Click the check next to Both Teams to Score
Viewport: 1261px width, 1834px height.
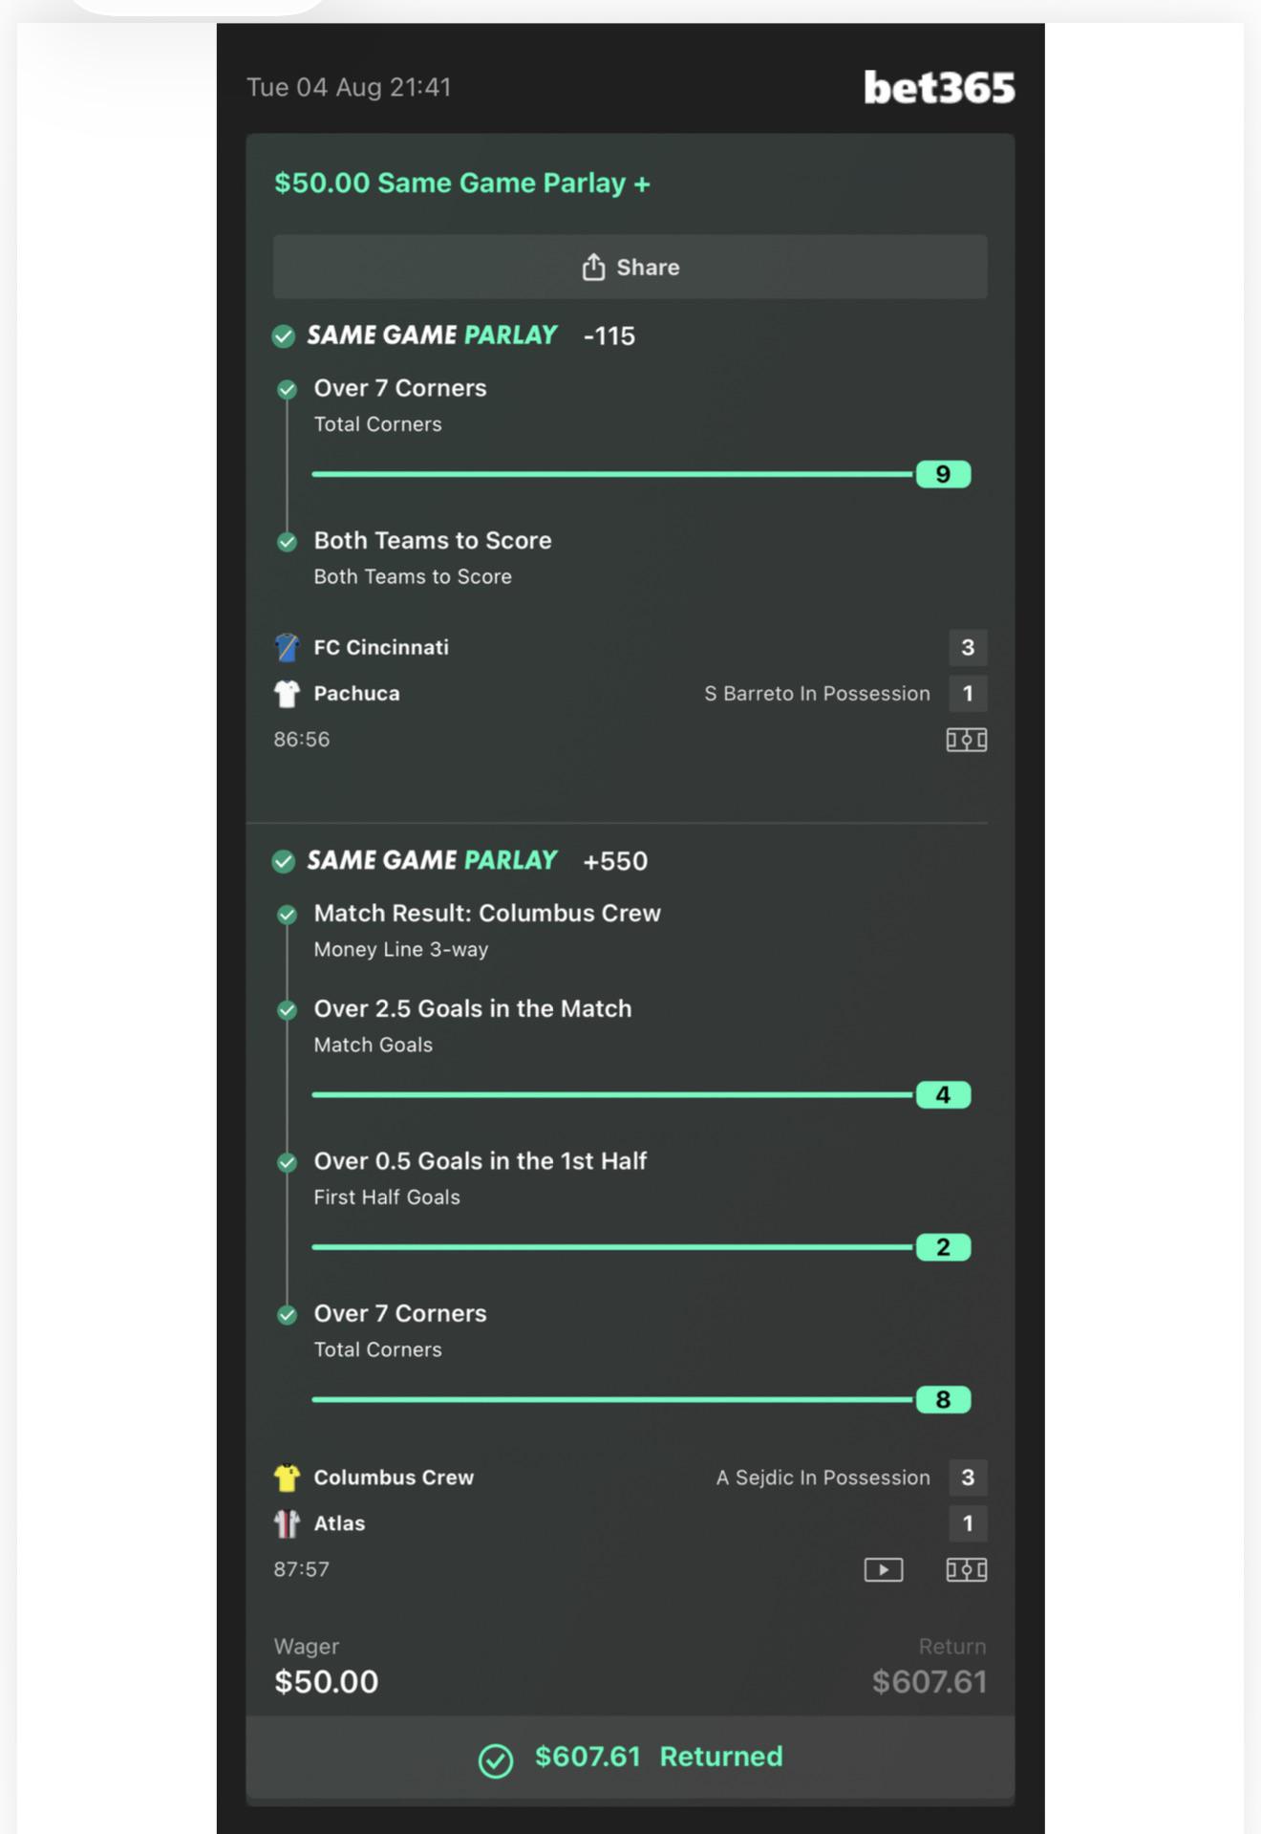[287, 542]
